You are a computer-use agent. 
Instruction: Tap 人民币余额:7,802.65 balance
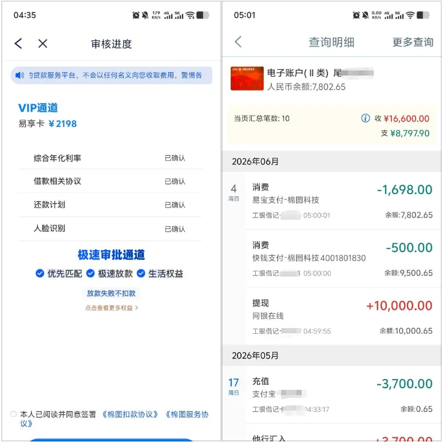click(x=306, y=87)
